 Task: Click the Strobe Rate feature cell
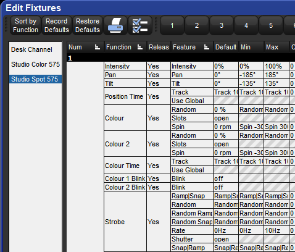192,230
